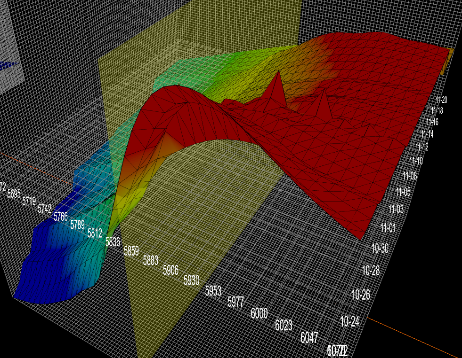Select the 10-30 date axis label
The width and height of the screenshot is (462, 358).
click(x=380, y=249)
